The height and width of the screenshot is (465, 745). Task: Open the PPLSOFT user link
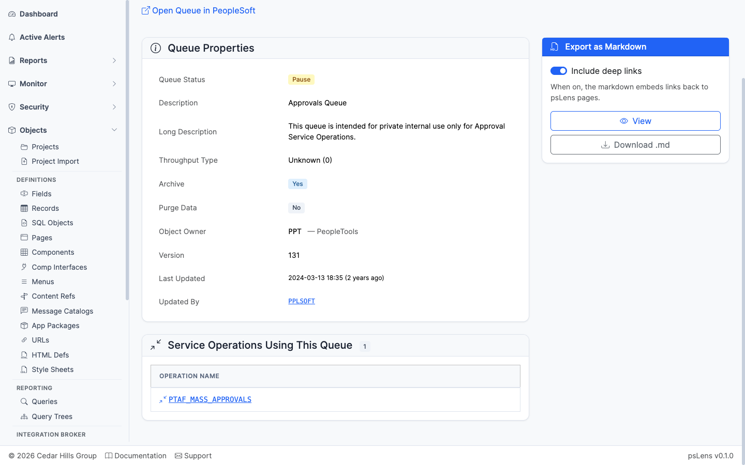[x=302, y=301]
